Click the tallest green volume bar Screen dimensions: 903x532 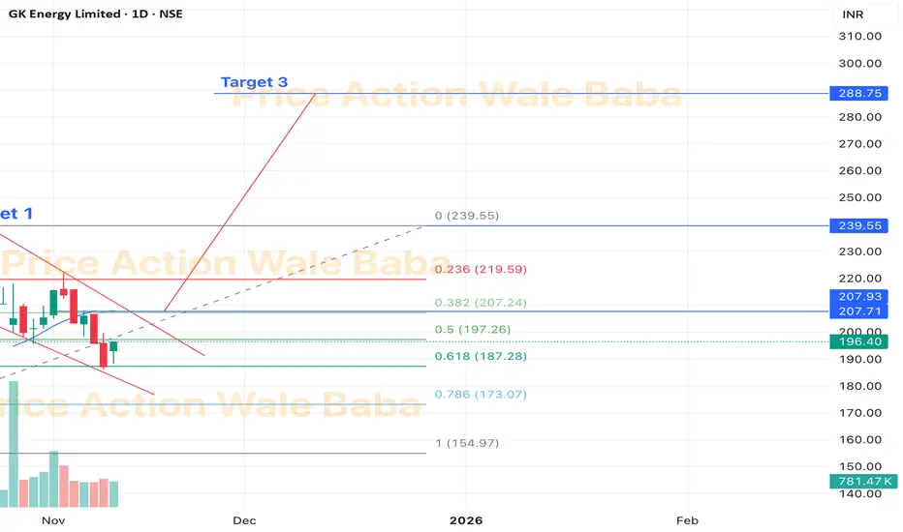click(x=14, y=445)
